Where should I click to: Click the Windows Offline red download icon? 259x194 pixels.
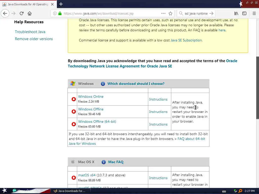(74, 111)
